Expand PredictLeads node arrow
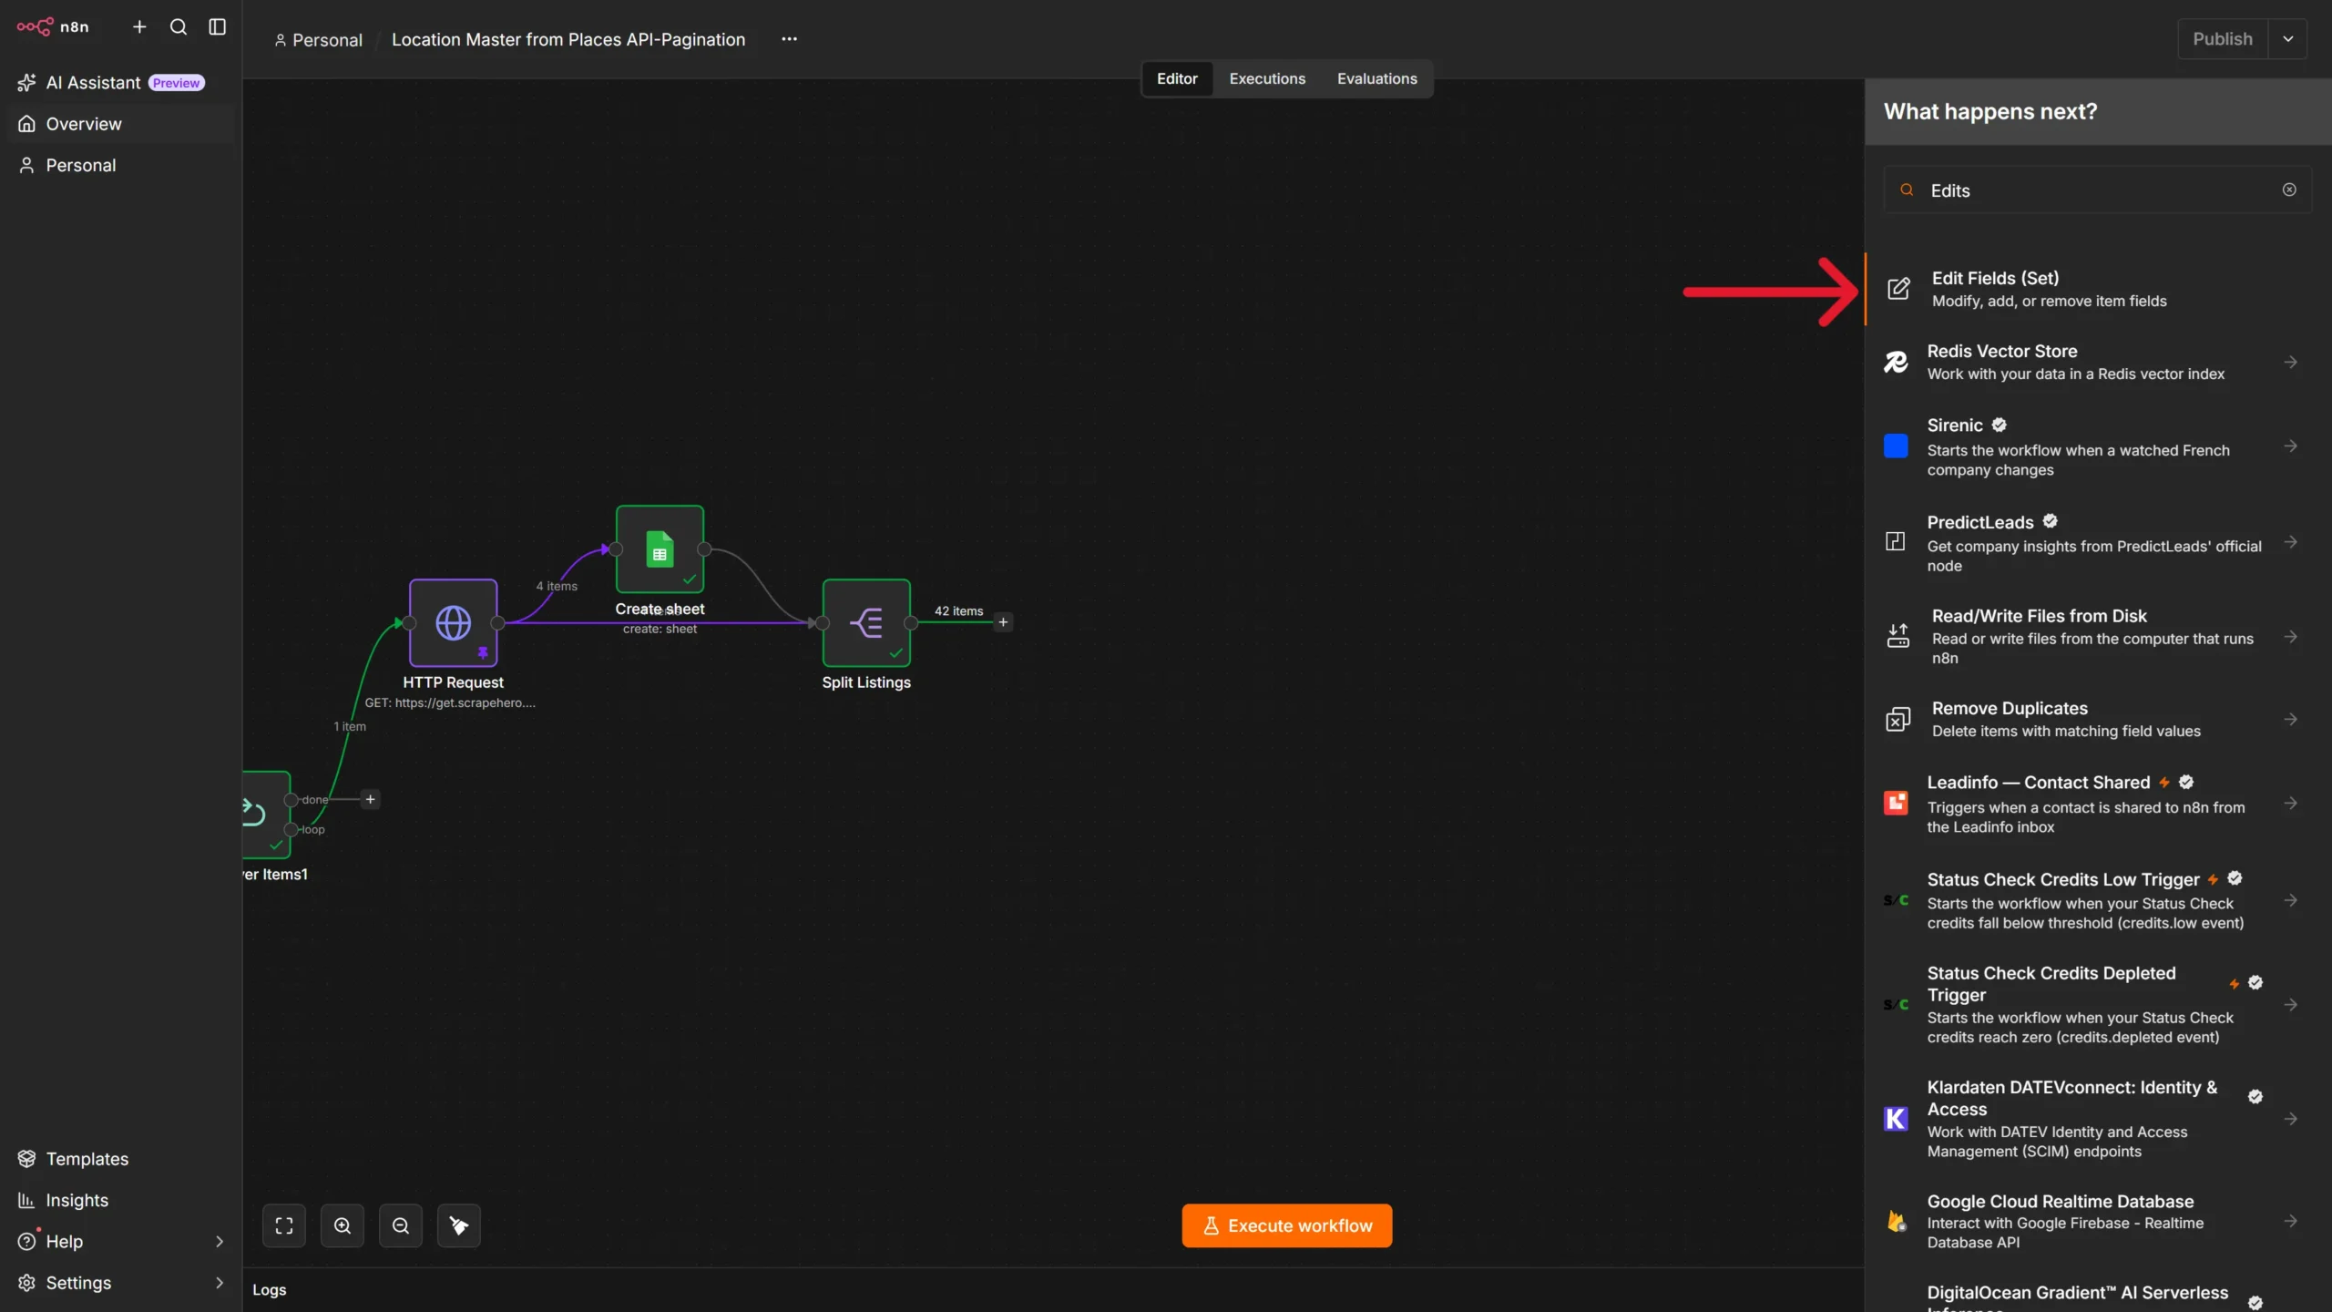Image resolution: width=2332 pixels, height=1312 pixels. pos(2290,542)
